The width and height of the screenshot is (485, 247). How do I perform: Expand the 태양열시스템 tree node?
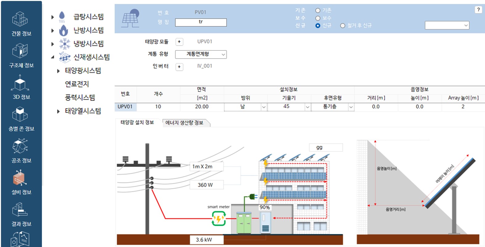(58, 111)
